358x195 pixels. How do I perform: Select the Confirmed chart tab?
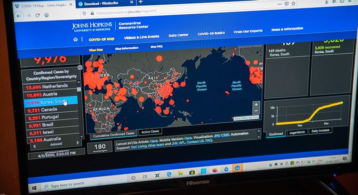click(x=276, y=134)
